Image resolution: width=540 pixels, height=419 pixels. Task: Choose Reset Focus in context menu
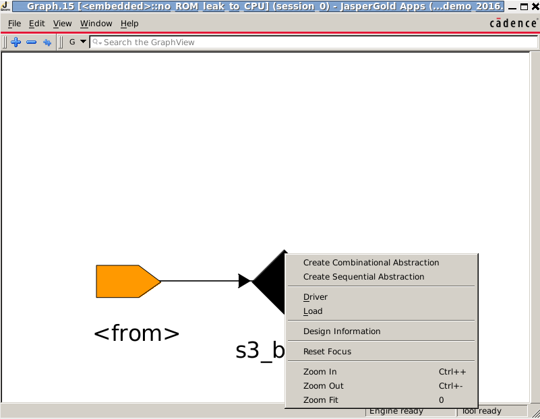(382, 352)
